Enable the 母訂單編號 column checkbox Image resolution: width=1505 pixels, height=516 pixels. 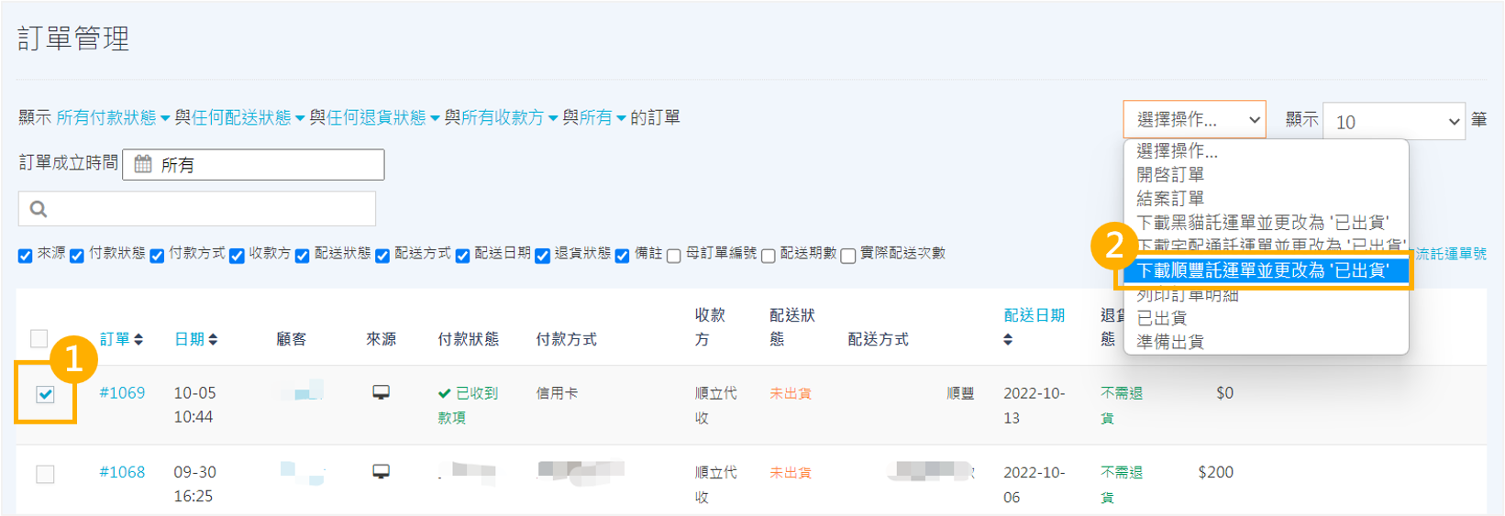click(x=674, y=256)
